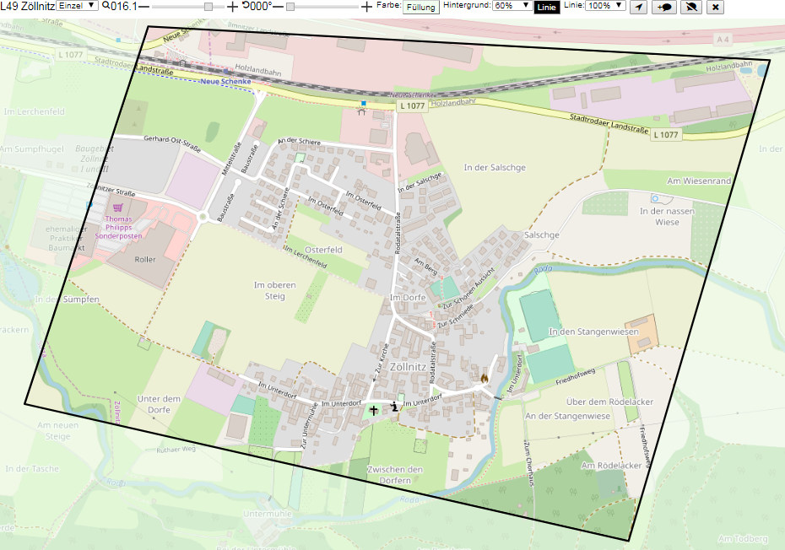Click the rotation slider handle
This screenshot has height=550, width=785.
coord(290,7)
